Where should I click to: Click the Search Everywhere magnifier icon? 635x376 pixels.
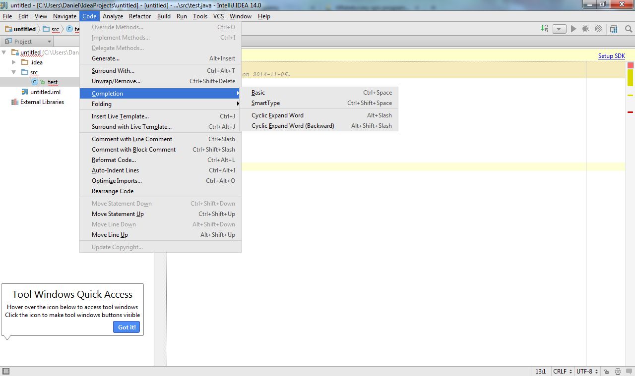click(628, 29)
